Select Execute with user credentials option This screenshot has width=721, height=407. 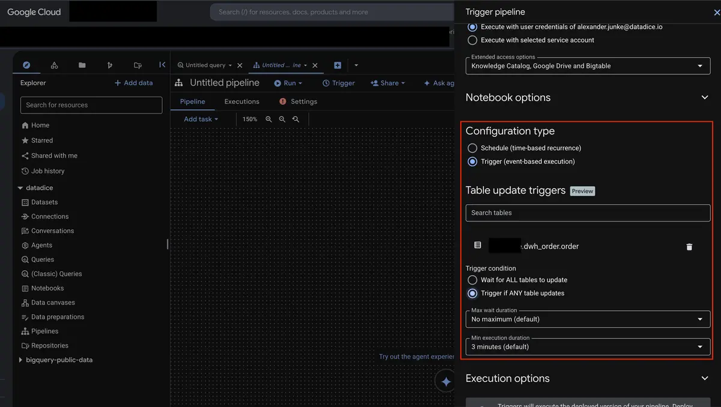(x=472, y=27)
